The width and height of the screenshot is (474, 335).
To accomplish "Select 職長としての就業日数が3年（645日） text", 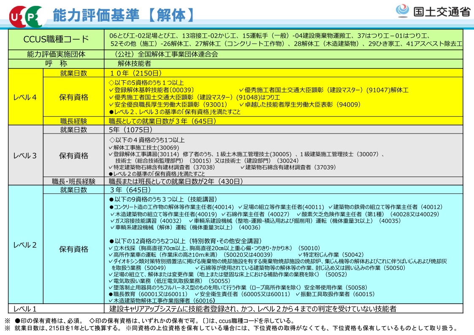I will pyautogui.click(x=163, y=121).
